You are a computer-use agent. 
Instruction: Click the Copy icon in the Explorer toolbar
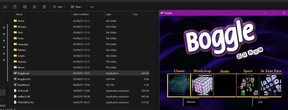[x=5, y=7]
